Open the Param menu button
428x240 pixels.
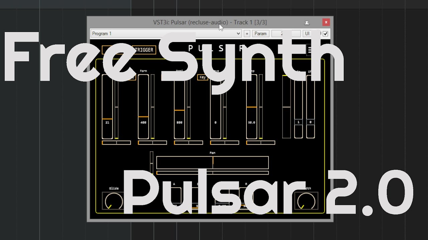click(x=260, y=34)
